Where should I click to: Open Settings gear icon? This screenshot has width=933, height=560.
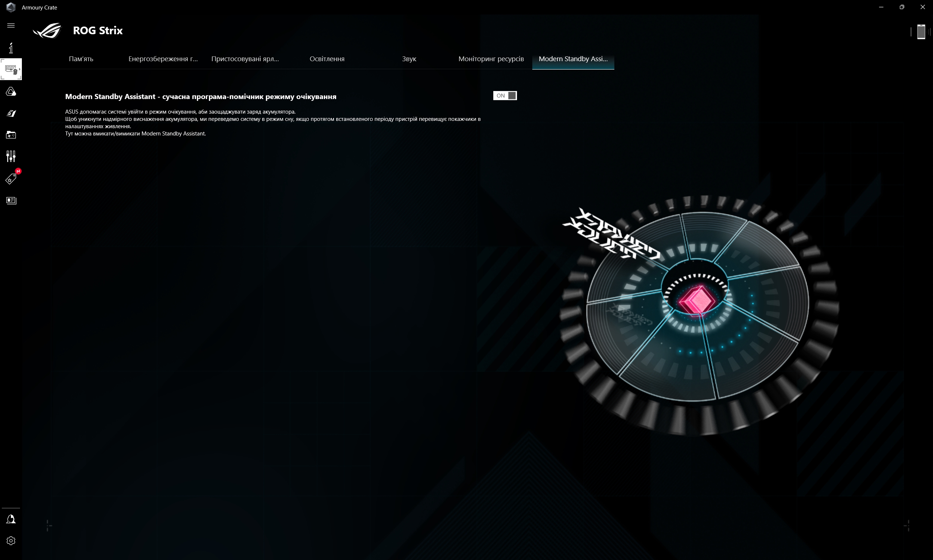(x=11, y=541)
